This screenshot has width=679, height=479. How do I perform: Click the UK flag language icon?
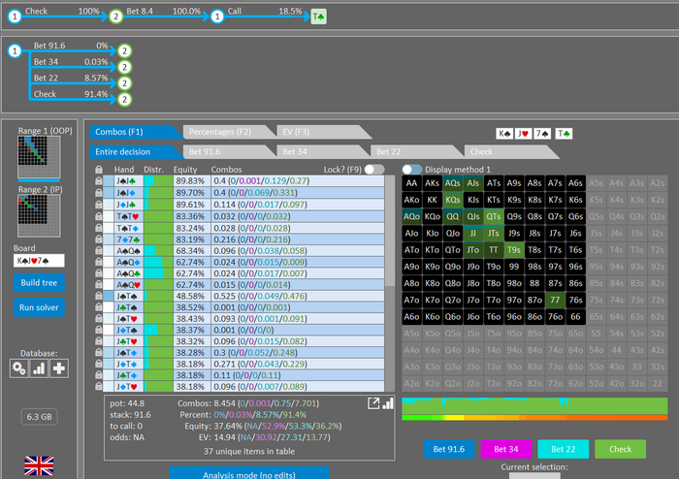click(39, 465)
